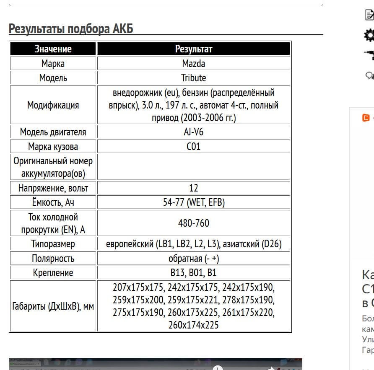Click the ad description text in sidebar
Image resolution: width=374 pixels, height=370 pixels.
pos(368,334)
